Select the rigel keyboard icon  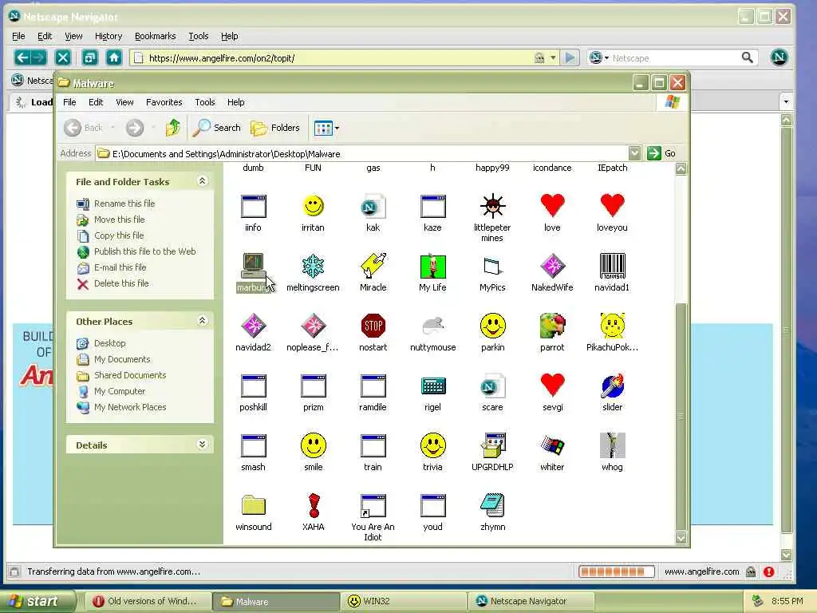[x=432, y=386]
